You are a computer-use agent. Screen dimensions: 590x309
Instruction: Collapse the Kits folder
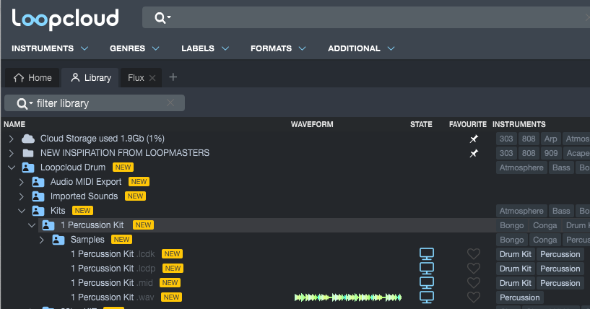pos(22,211)
